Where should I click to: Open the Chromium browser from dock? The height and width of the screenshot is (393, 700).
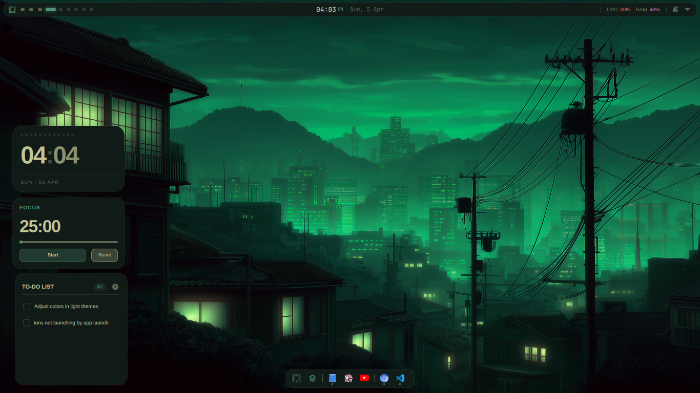pyautogui.click(x=384, y=378)
